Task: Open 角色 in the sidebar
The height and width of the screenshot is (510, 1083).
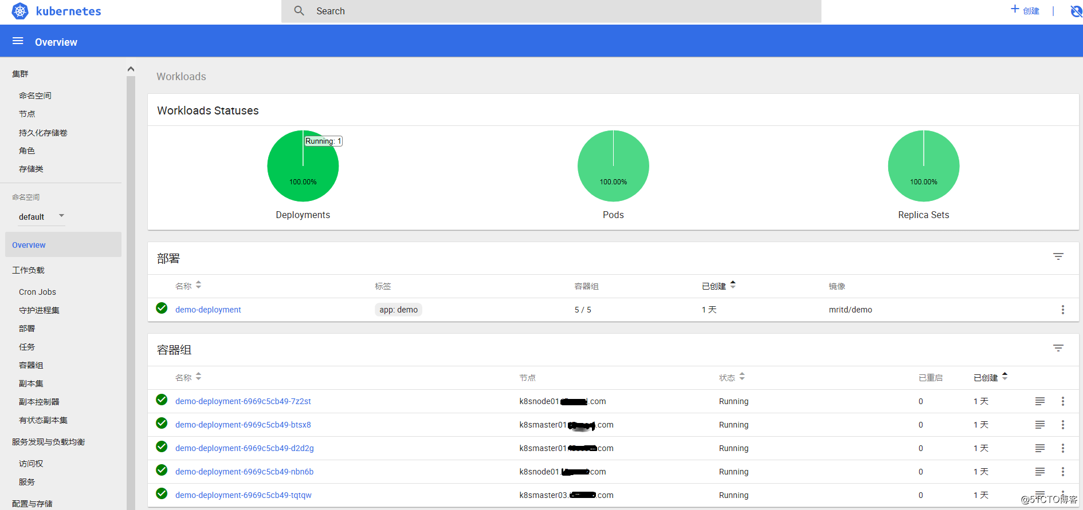Action: click(27, 151)
